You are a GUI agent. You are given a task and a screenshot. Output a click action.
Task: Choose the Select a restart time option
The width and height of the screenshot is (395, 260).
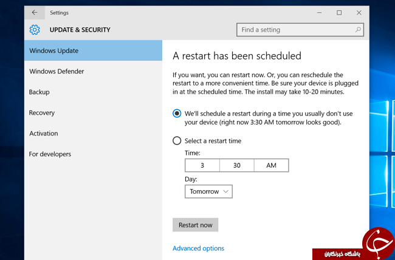(177, 140)
